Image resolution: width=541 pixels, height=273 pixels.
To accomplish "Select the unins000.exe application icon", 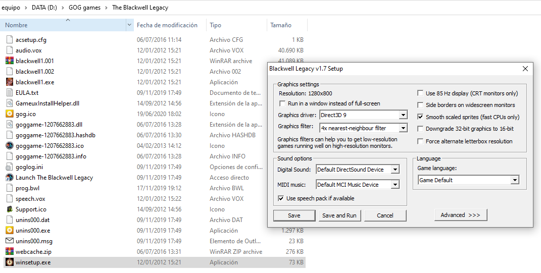I will [9, 231].
